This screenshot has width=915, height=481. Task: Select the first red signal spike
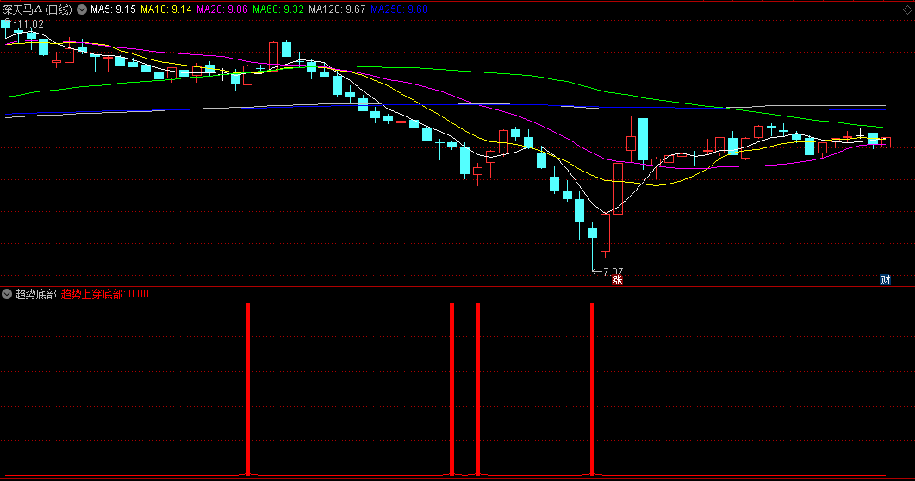pos(248,390)
